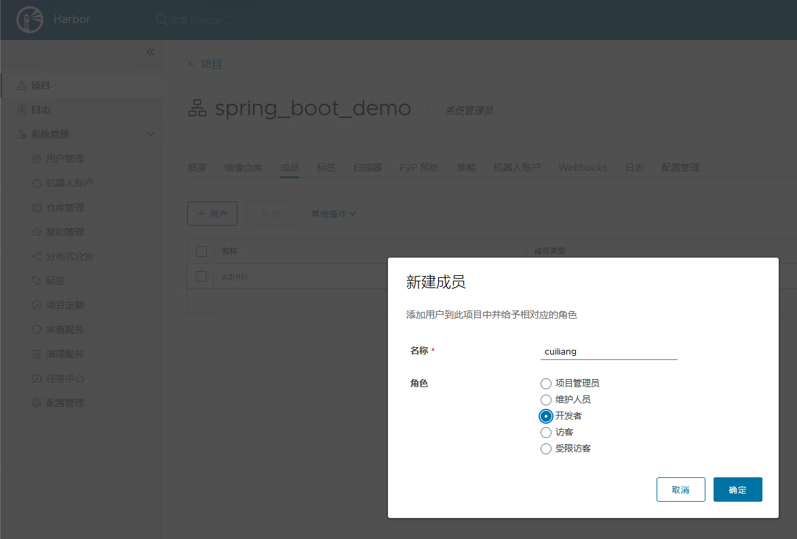The width and height of the screenshot is (797, 539).
Task: Check the select-all members checkbox
Action: [201, 251]
